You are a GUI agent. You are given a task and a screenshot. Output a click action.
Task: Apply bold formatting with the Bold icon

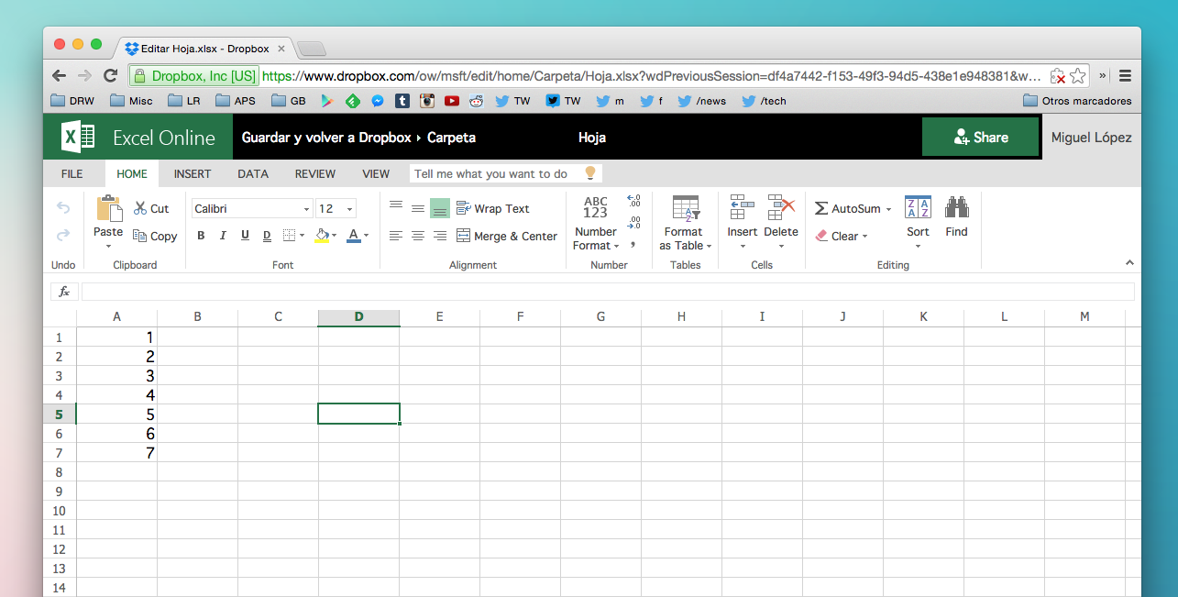tap(201, 236)
